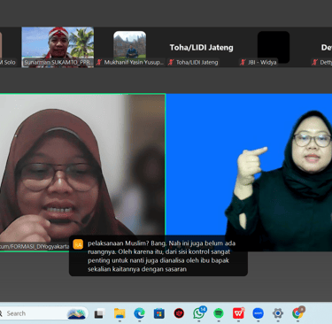Screen dimensions: 332x324
Task: Click the caption speaker avatar icon
Action: pyautogui.click(x=78, y=244)
